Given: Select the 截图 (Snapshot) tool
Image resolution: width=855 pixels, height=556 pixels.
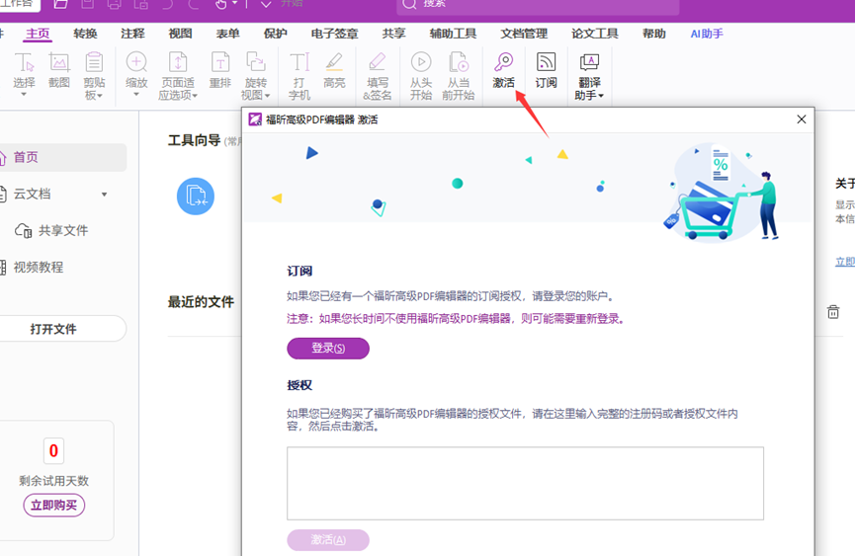Looking at the screenshot, I should [x=59, y=70].
